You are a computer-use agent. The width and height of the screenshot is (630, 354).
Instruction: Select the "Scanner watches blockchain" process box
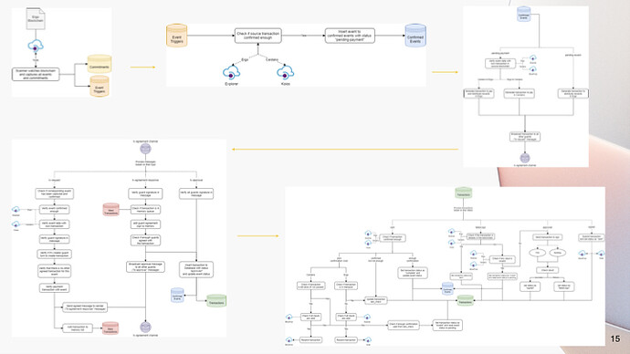36,74
